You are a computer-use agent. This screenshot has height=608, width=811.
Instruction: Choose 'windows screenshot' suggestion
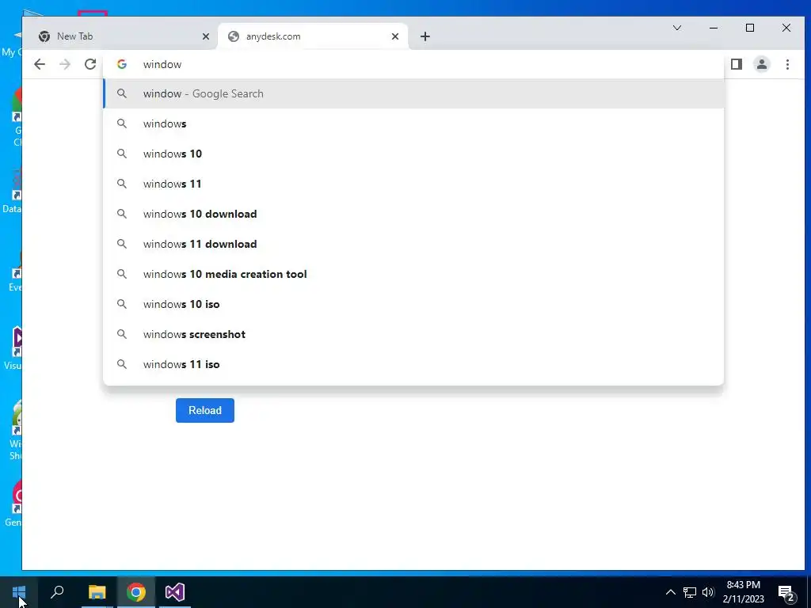click(x=413, y=334)
